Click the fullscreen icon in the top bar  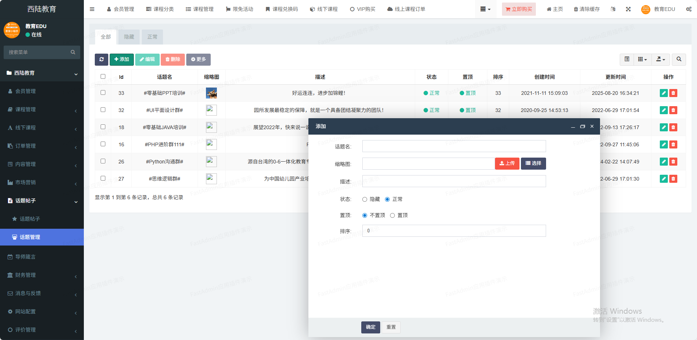628,9
